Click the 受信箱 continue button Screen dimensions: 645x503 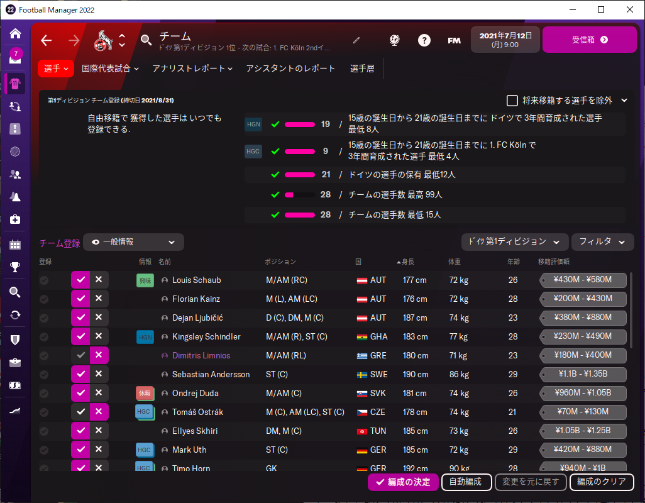pos(590,40)
